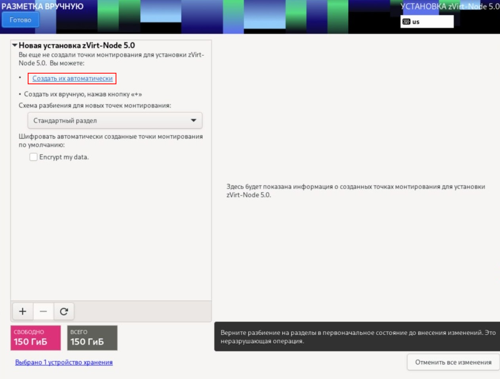Click the Шифровать автоматически созданные точки монтирования label
500x379 pixels.
pos(111,140)
